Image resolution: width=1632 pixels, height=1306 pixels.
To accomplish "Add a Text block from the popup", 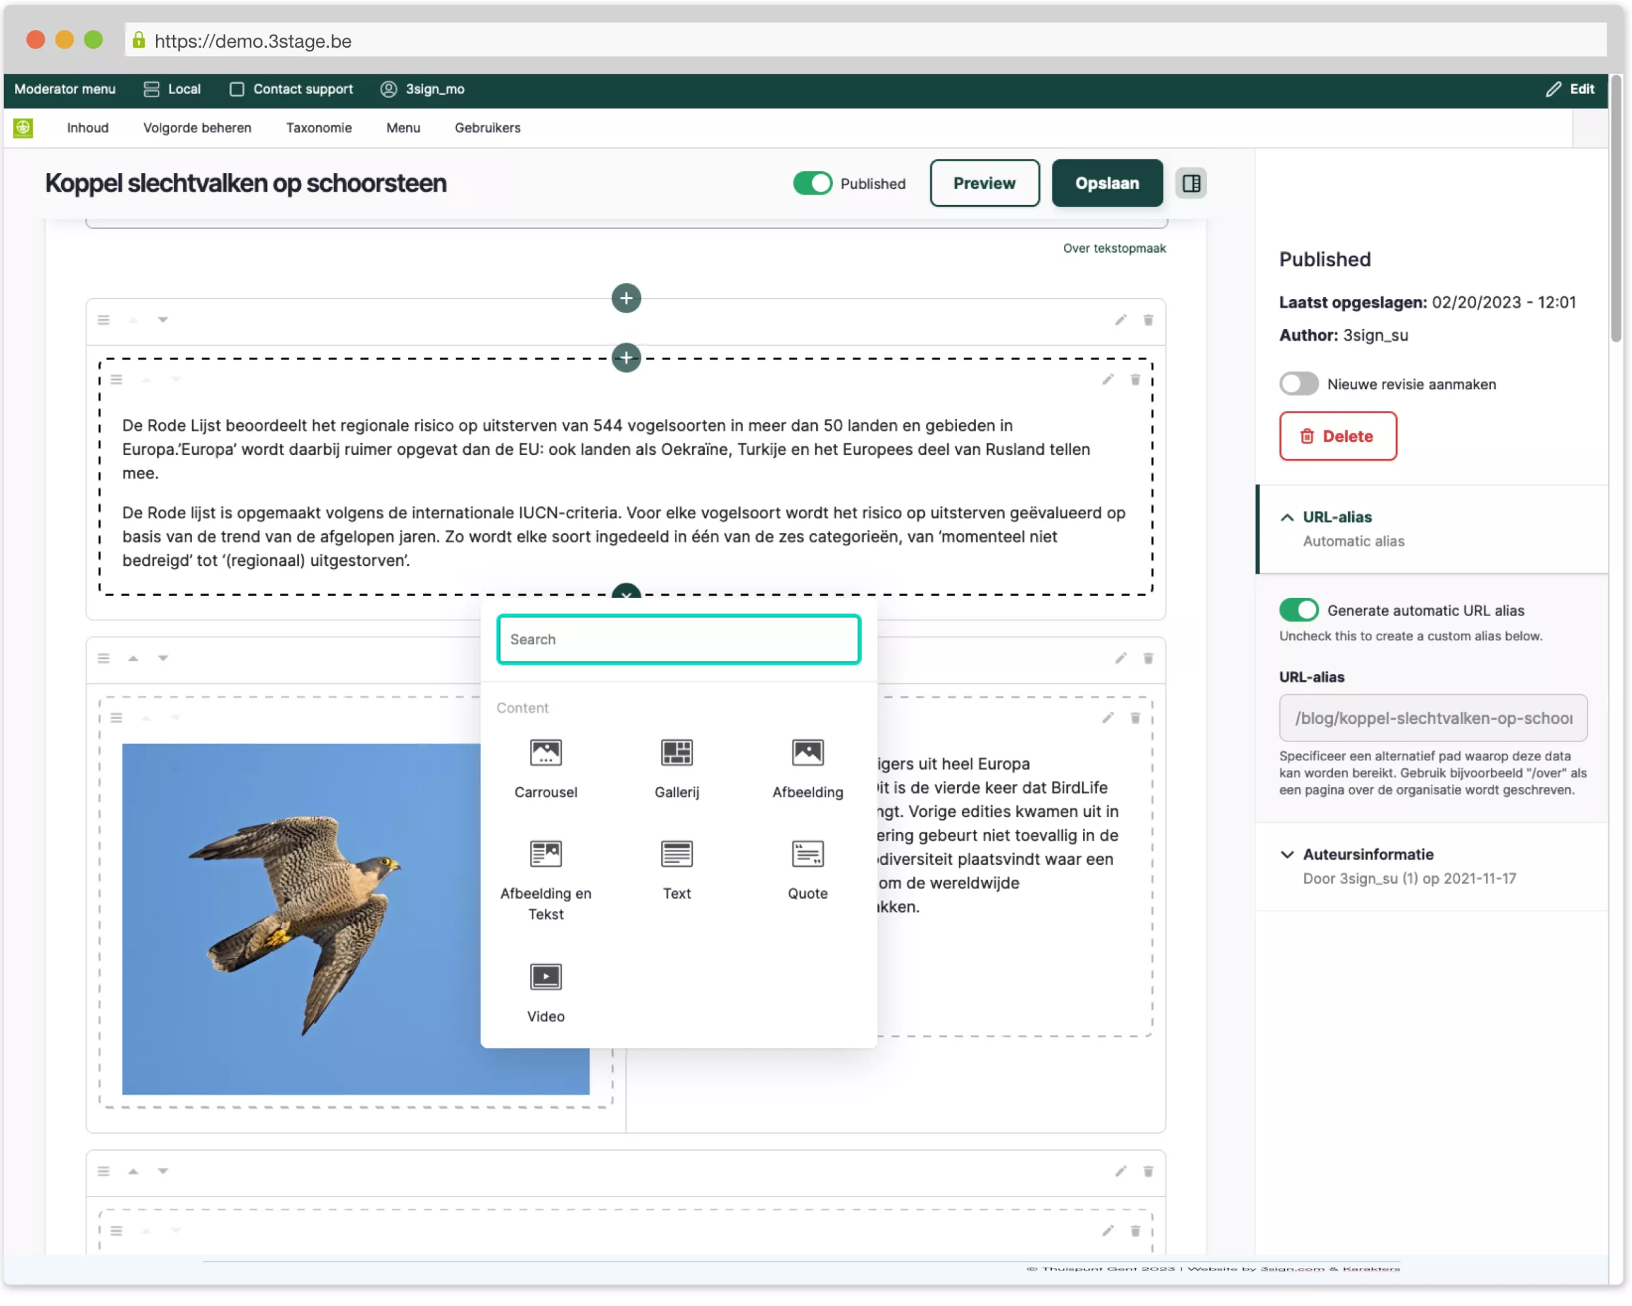I will click(676, 854).
